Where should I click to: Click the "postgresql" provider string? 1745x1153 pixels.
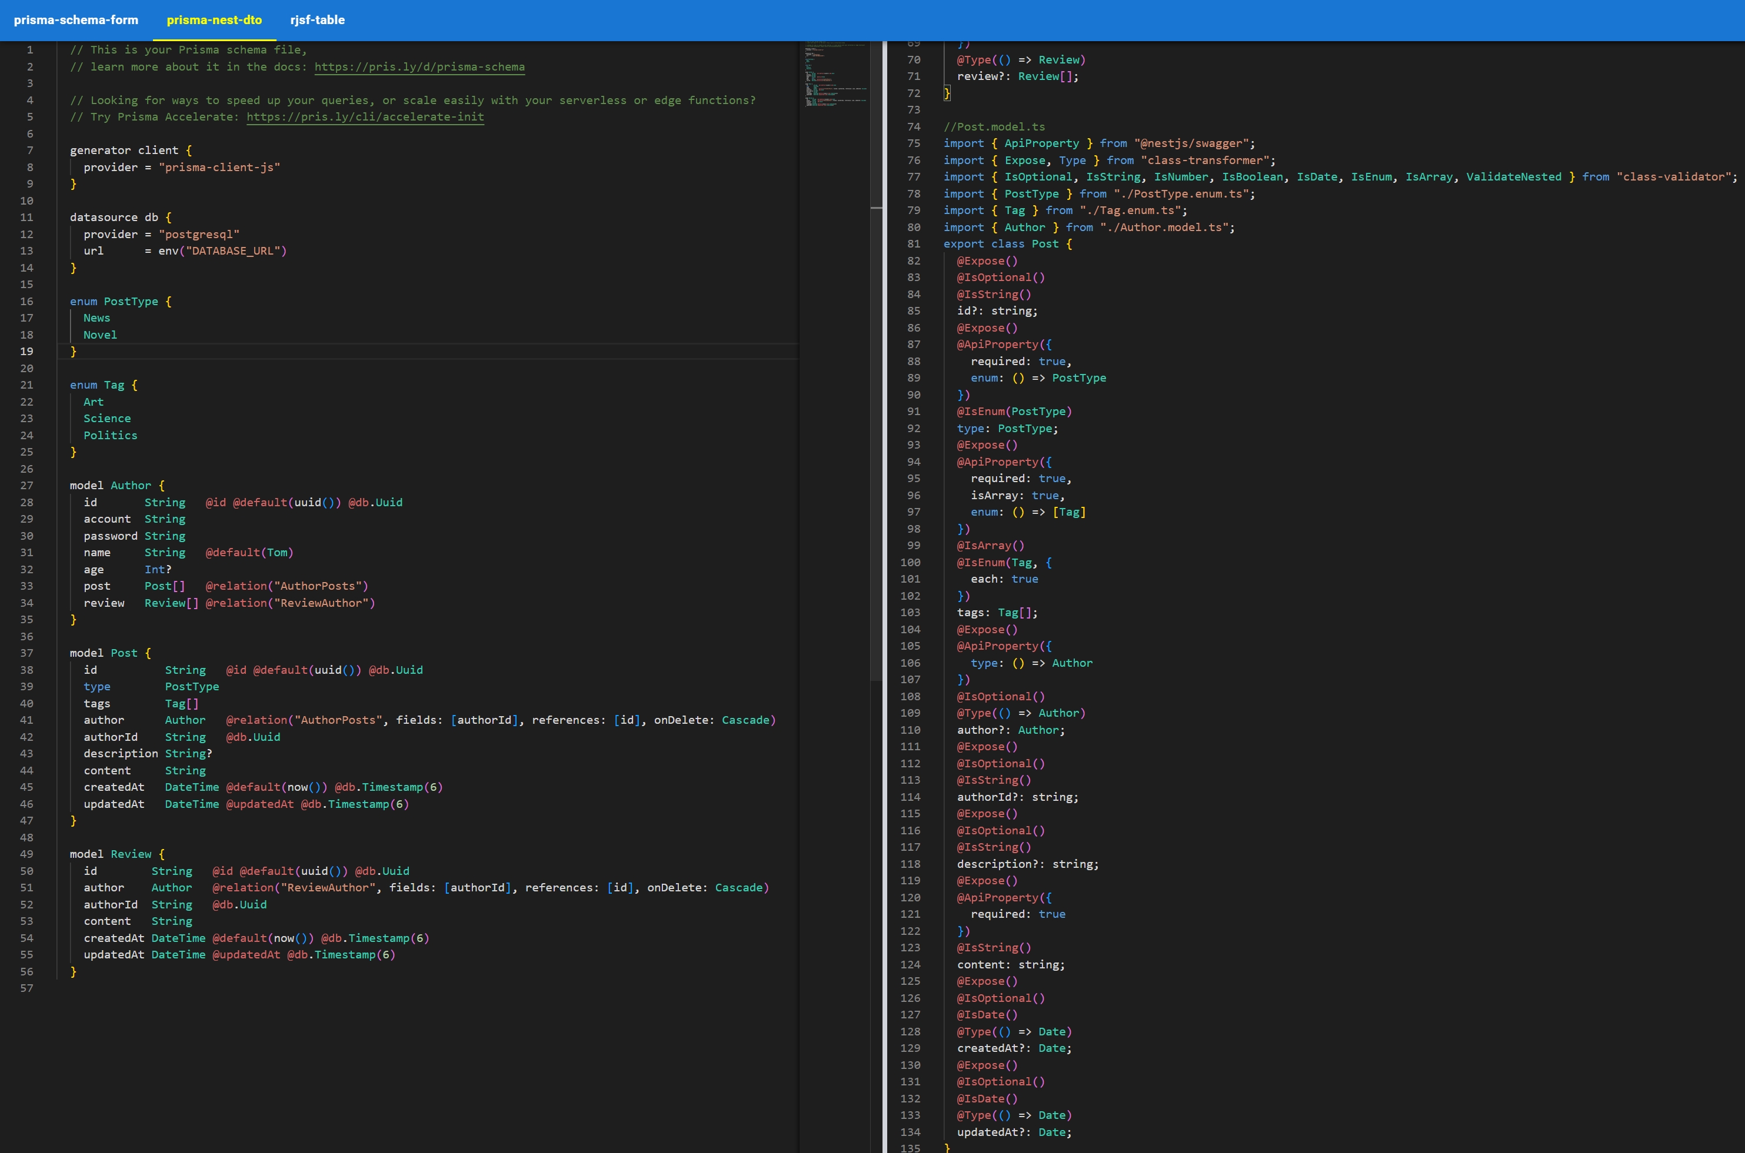pos(199,235)
